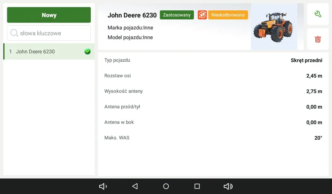Select John Deere 6230 list row

(49, 51)
